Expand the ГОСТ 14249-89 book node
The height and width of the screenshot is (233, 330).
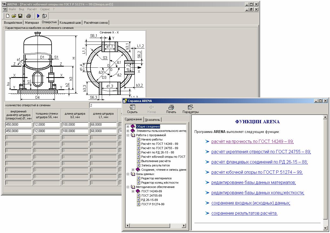(x=133, y=191)
